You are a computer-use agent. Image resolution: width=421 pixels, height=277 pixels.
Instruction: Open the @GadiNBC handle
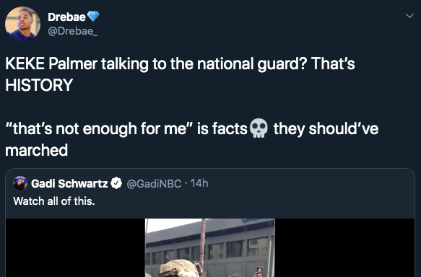154,184
